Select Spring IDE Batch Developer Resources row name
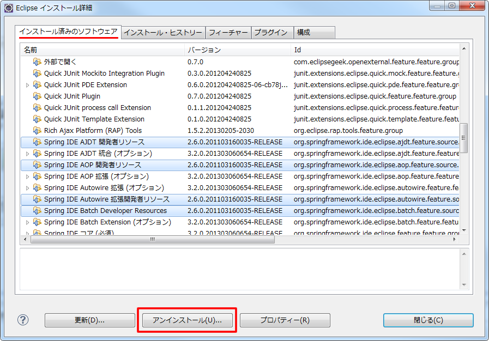Screen dimensions: 489x341 [x=105, y=211]
